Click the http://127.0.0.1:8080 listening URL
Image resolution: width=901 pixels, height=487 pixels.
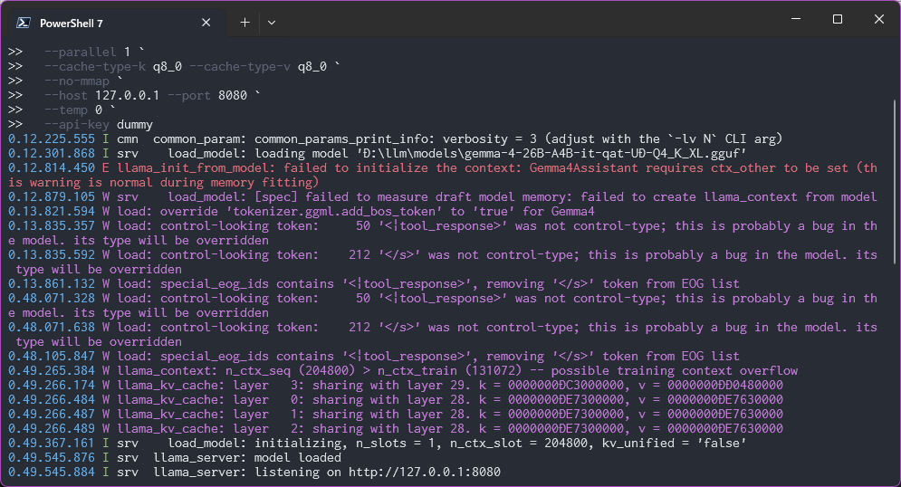click(424, 473)
